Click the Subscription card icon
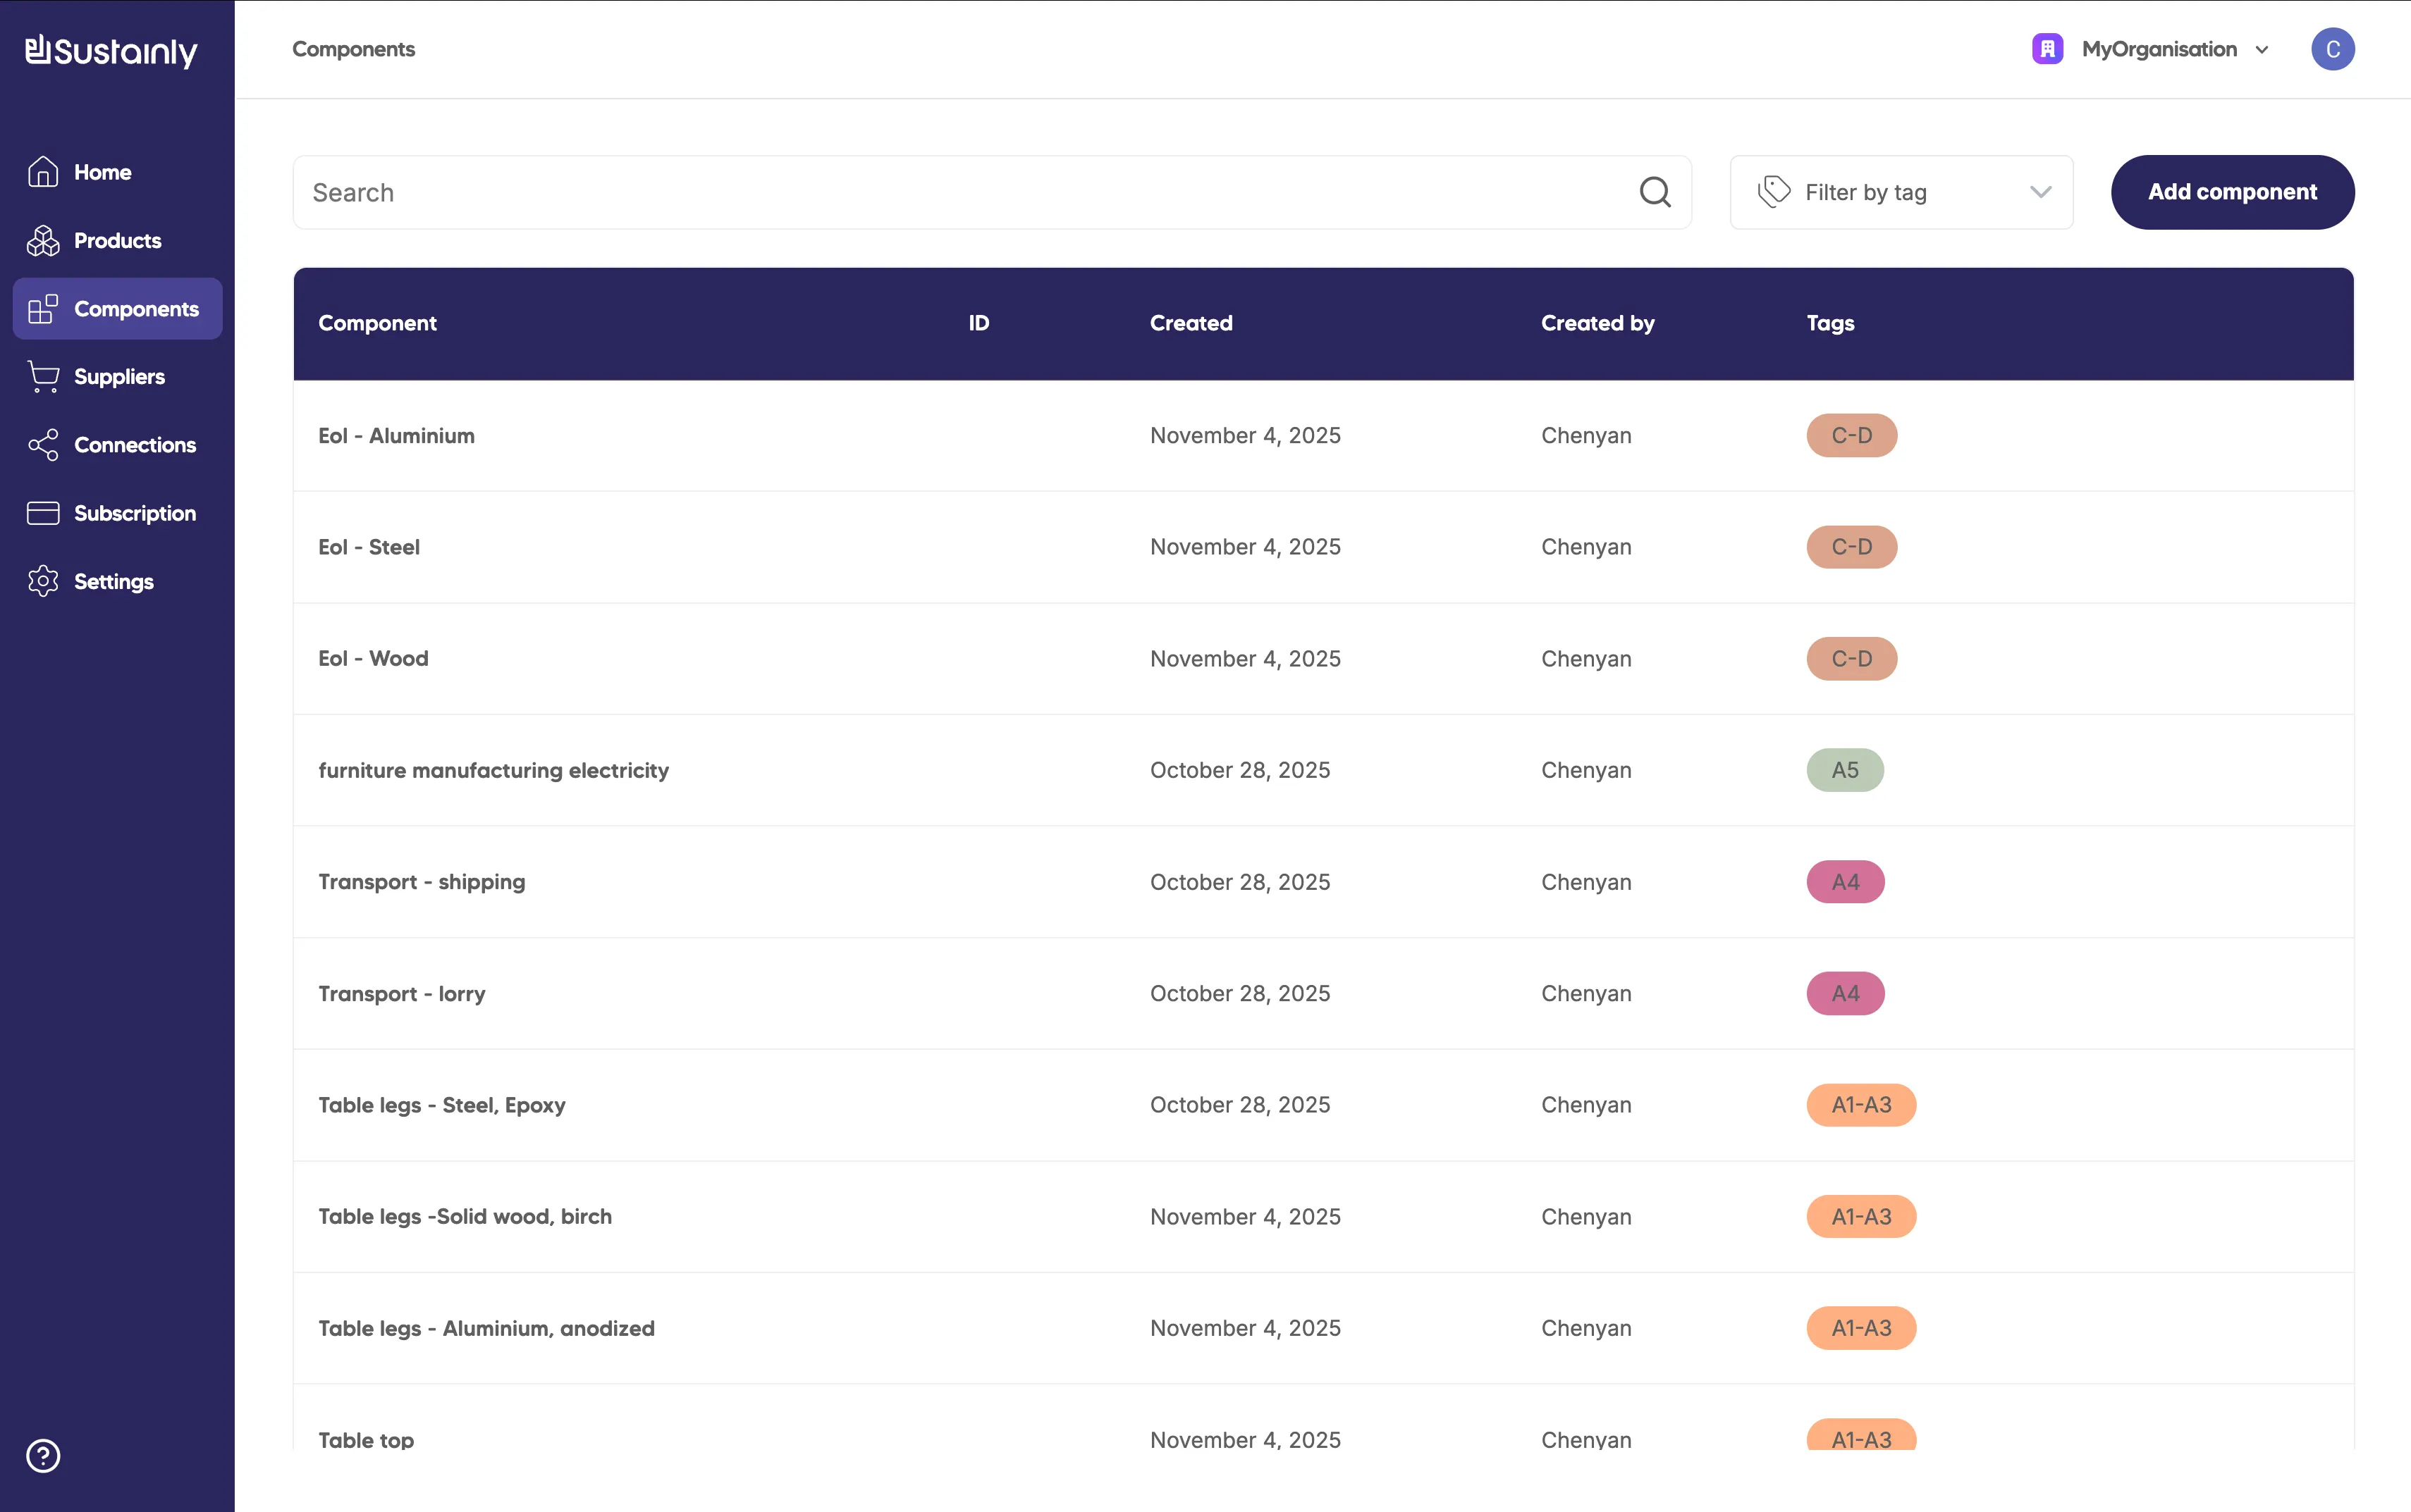The width and height of the screenshot is (2411, 1512). 43,513
